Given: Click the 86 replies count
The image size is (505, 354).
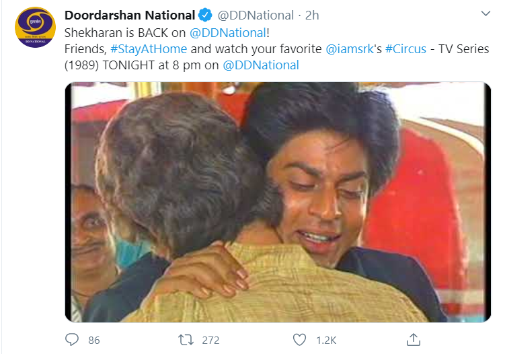Looking at the screenshot, I should [93, 341].
